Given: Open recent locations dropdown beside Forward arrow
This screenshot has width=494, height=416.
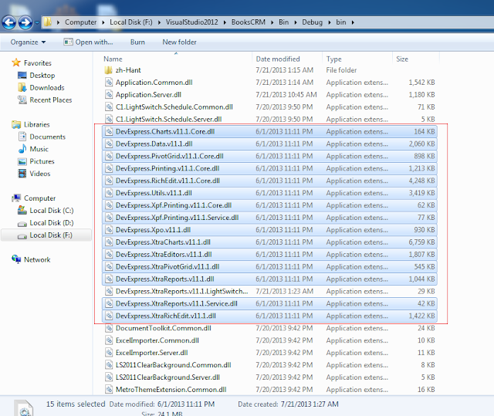Looking at the screenshot, I should tap(37, 22).
